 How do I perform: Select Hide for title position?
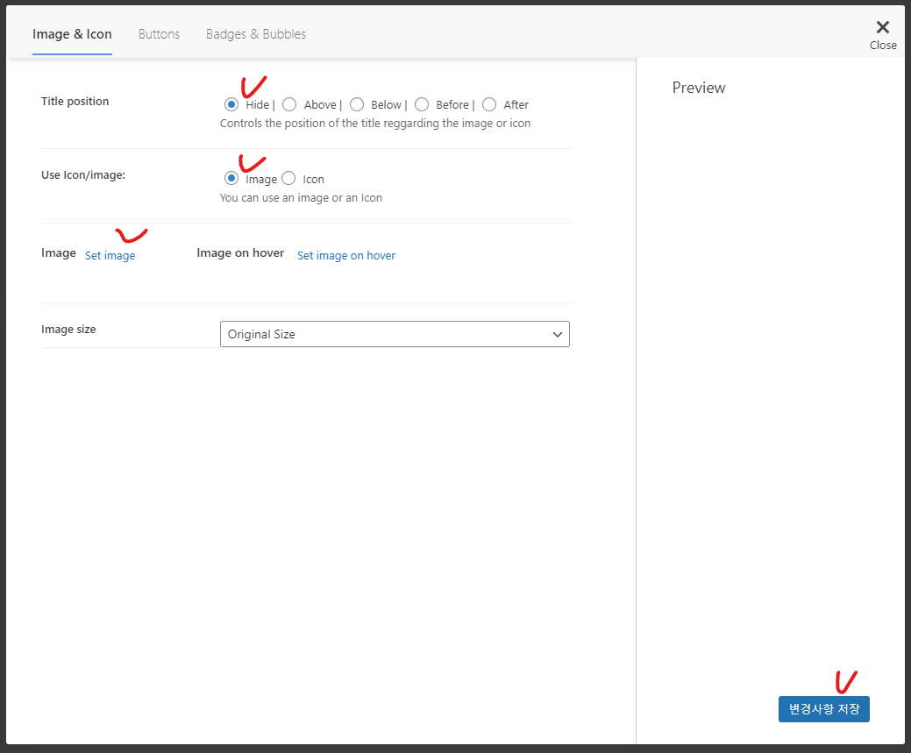[231, 104]
